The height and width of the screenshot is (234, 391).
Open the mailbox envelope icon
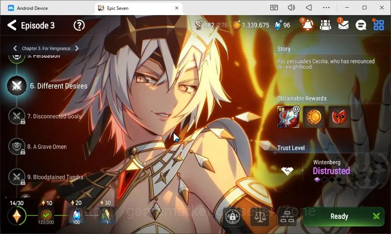tap(343, 25)
